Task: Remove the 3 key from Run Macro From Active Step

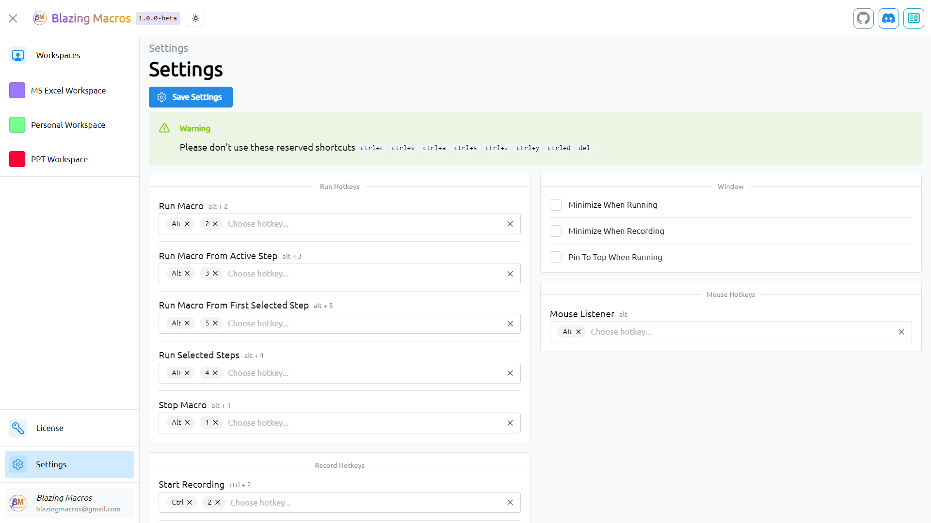Action: tap(215, 274)
